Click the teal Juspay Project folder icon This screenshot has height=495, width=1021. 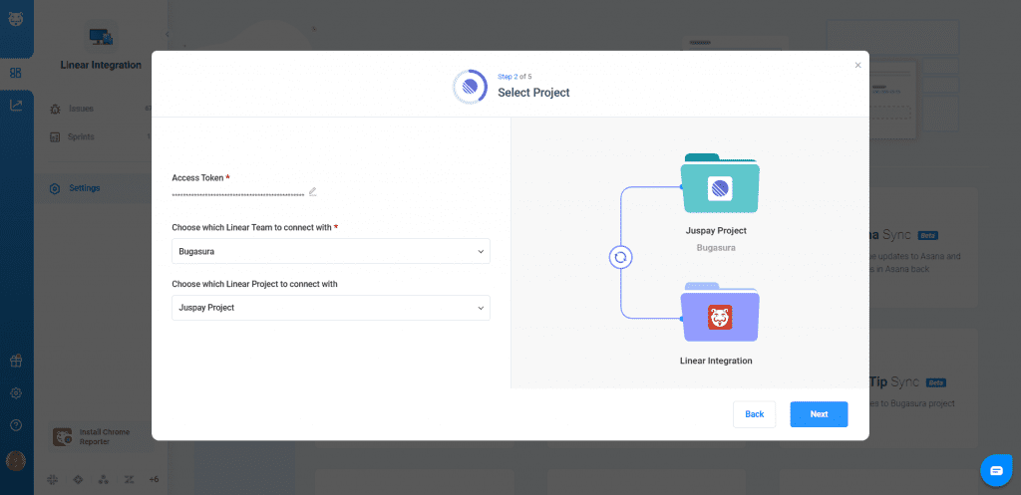pos(720,183)
